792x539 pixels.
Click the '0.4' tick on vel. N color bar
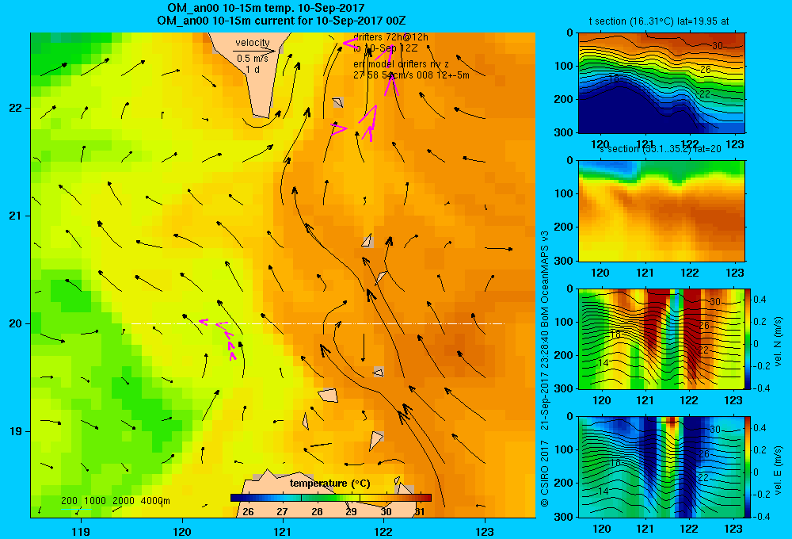coord(760,300)
